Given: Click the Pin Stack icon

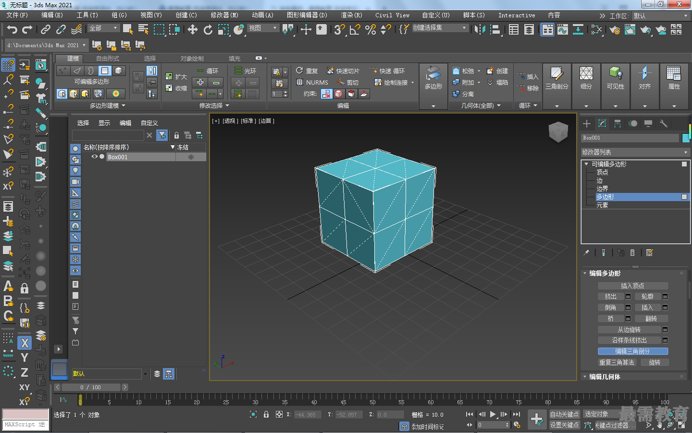Looking at the screenshot, I should click(586, 253).
